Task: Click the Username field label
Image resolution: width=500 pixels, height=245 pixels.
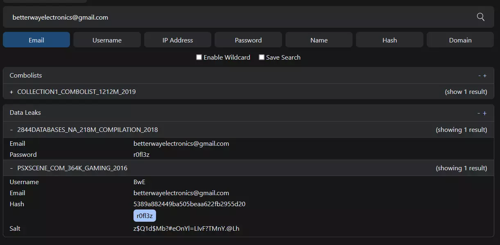Action: click(24, 182)
